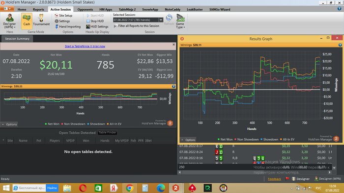Select Cash game mode
Image resolution: width=344 pixels, height=193 pixels.
pyautogui.click(x=27, y=21)
